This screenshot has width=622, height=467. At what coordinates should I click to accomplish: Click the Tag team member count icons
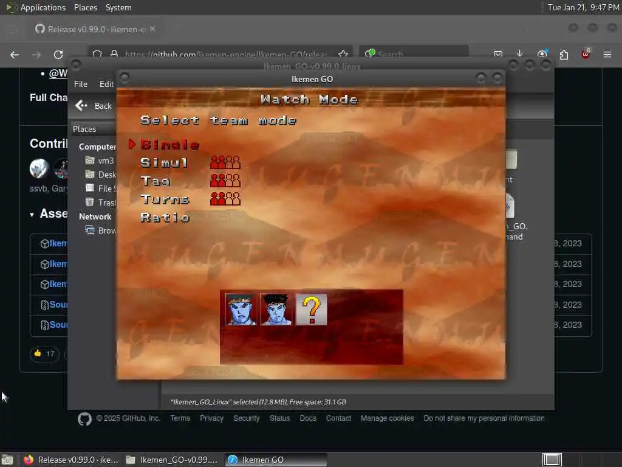[225, 181]
